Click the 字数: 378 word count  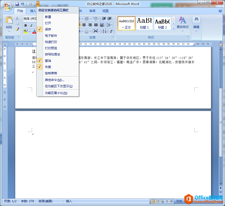tap(27, 201)
